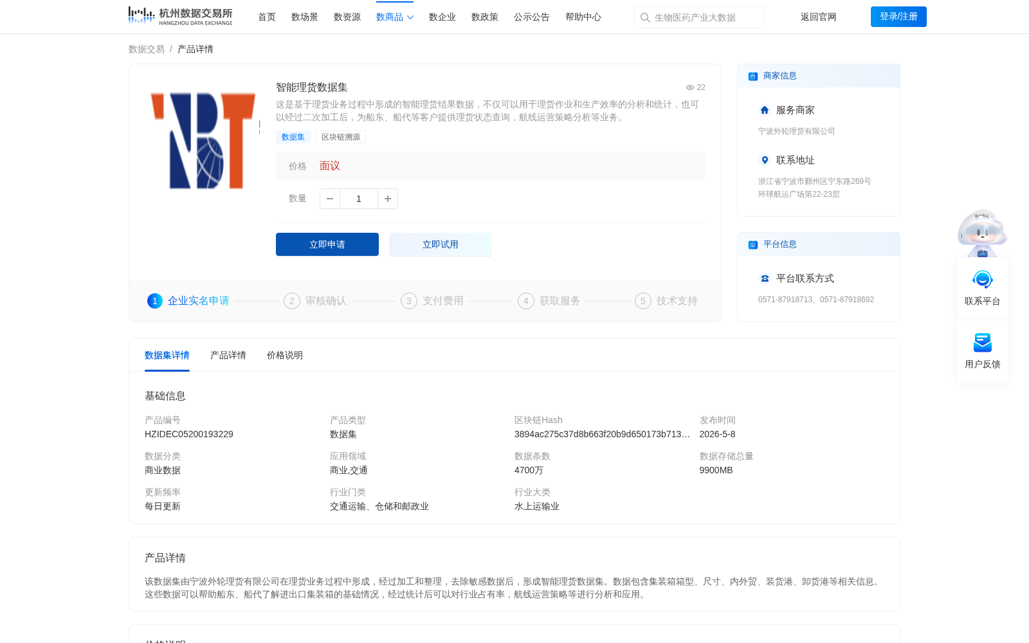The image size is (1029, 643).
Task: Open 数资源 navigation item
Action: pos(347,17)
